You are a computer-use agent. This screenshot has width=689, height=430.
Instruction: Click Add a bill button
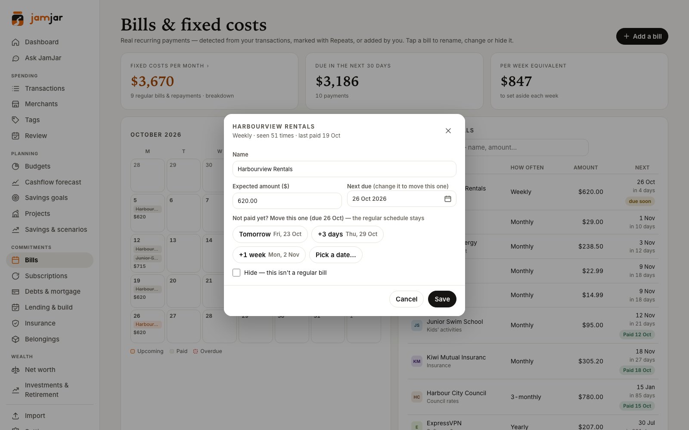642,37
